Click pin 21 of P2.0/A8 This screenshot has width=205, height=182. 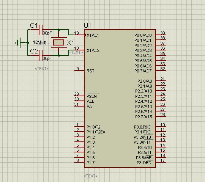click(x=161, y=81)
